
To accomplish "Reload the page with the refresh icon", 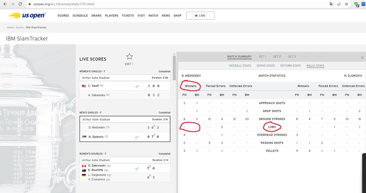I will tap(20, 4).
